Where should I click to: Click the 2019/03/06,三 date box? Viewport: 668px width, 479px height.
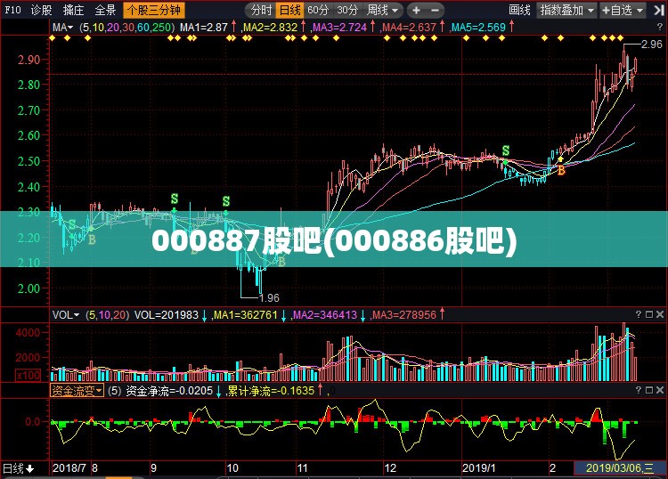click(x=620, y=469)
